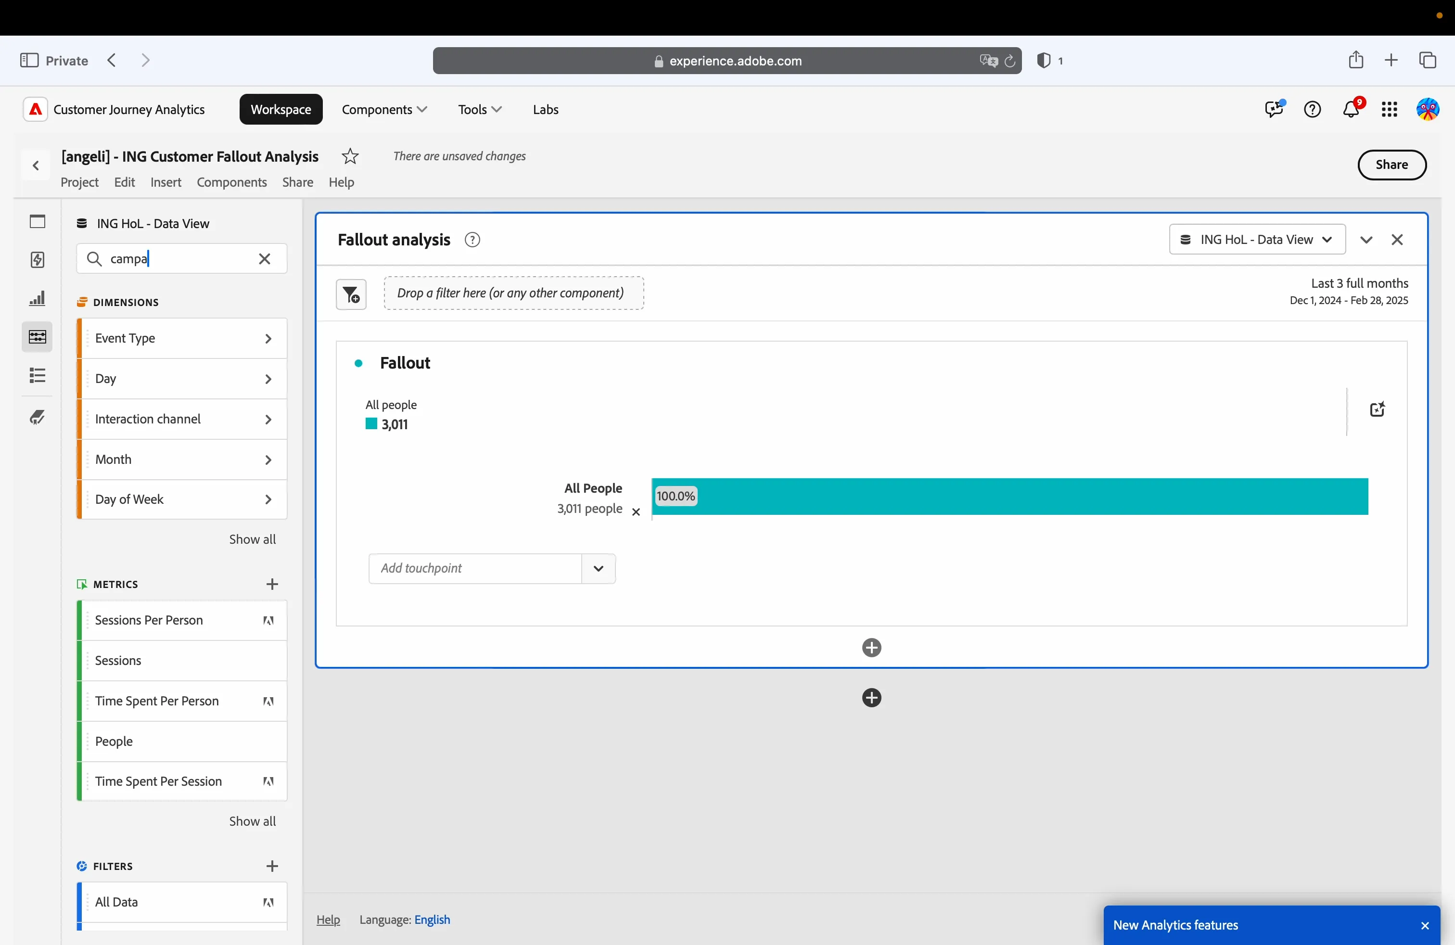Open the ING HoL - Data View dropdown
The image size is (1455, 945).
coord(1257,240)
